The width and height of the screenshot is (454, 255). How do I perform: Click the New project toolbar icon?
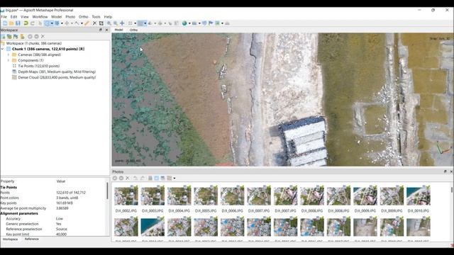click(x=5, y=23)
